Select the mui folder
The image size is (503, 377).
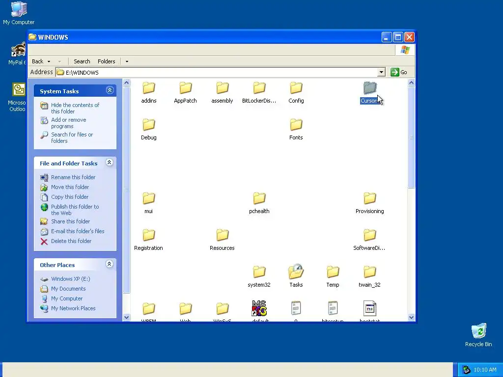[148, 203]
